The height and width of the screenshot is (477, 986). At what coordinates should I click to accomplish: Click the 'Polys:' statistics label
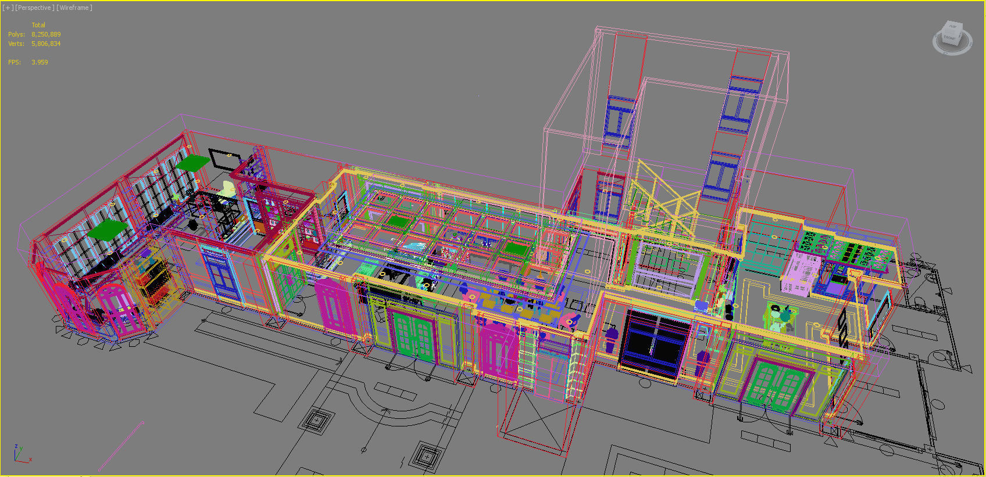click(x=16, y=34)
